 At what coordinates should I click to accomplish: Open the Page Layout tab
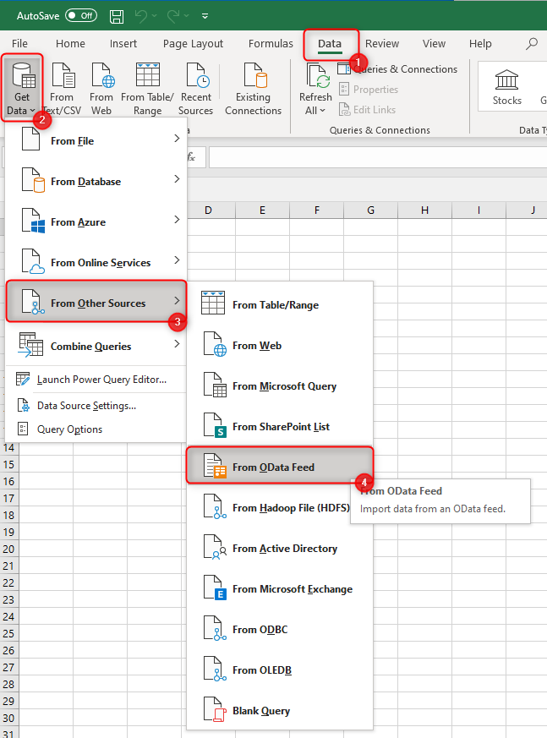point(193,43)
